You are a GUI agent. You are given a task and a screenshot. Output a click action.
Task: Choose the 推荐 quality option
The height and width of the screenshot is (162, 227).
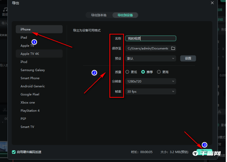143,72
